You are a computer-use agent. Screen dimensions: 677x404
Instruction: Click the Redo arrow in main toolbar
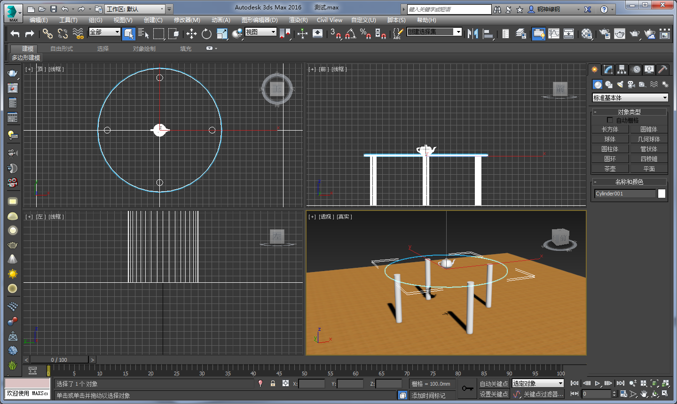coord(30,33)
